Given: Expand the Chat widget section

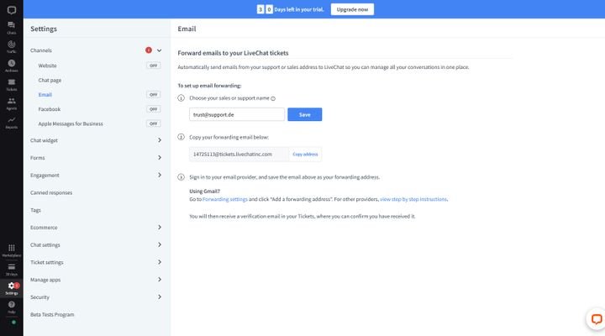Looking at the screenshot, I should 160,140.
